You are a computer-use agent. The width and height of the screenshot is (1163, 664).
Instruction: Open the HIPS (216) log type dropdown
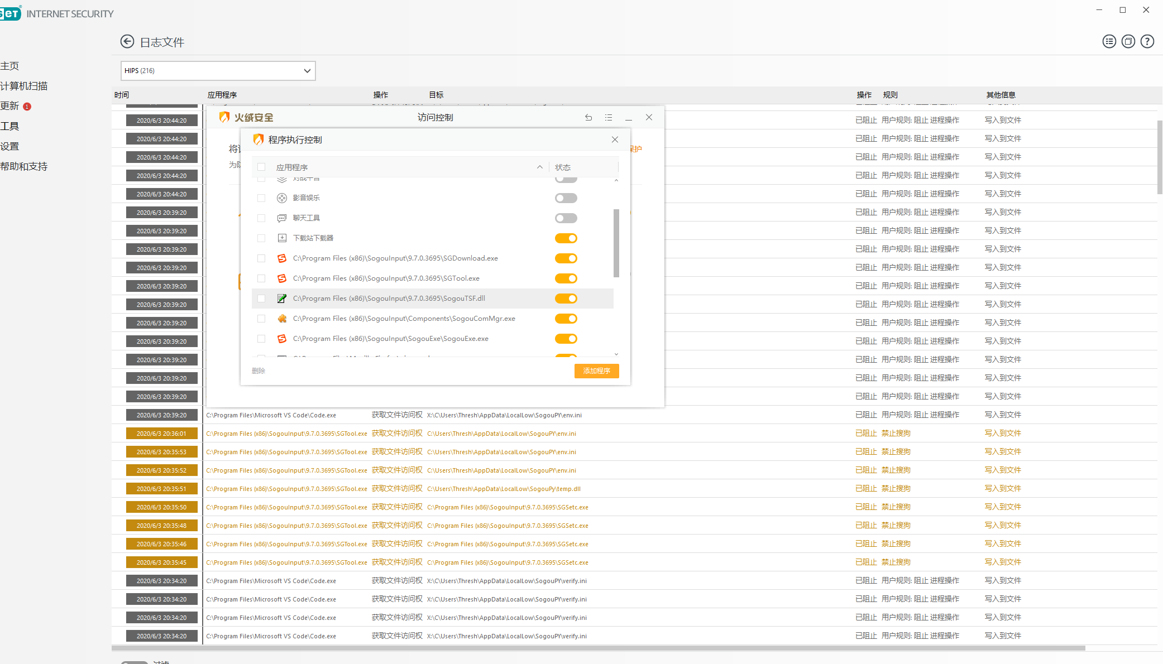(218, 71)
